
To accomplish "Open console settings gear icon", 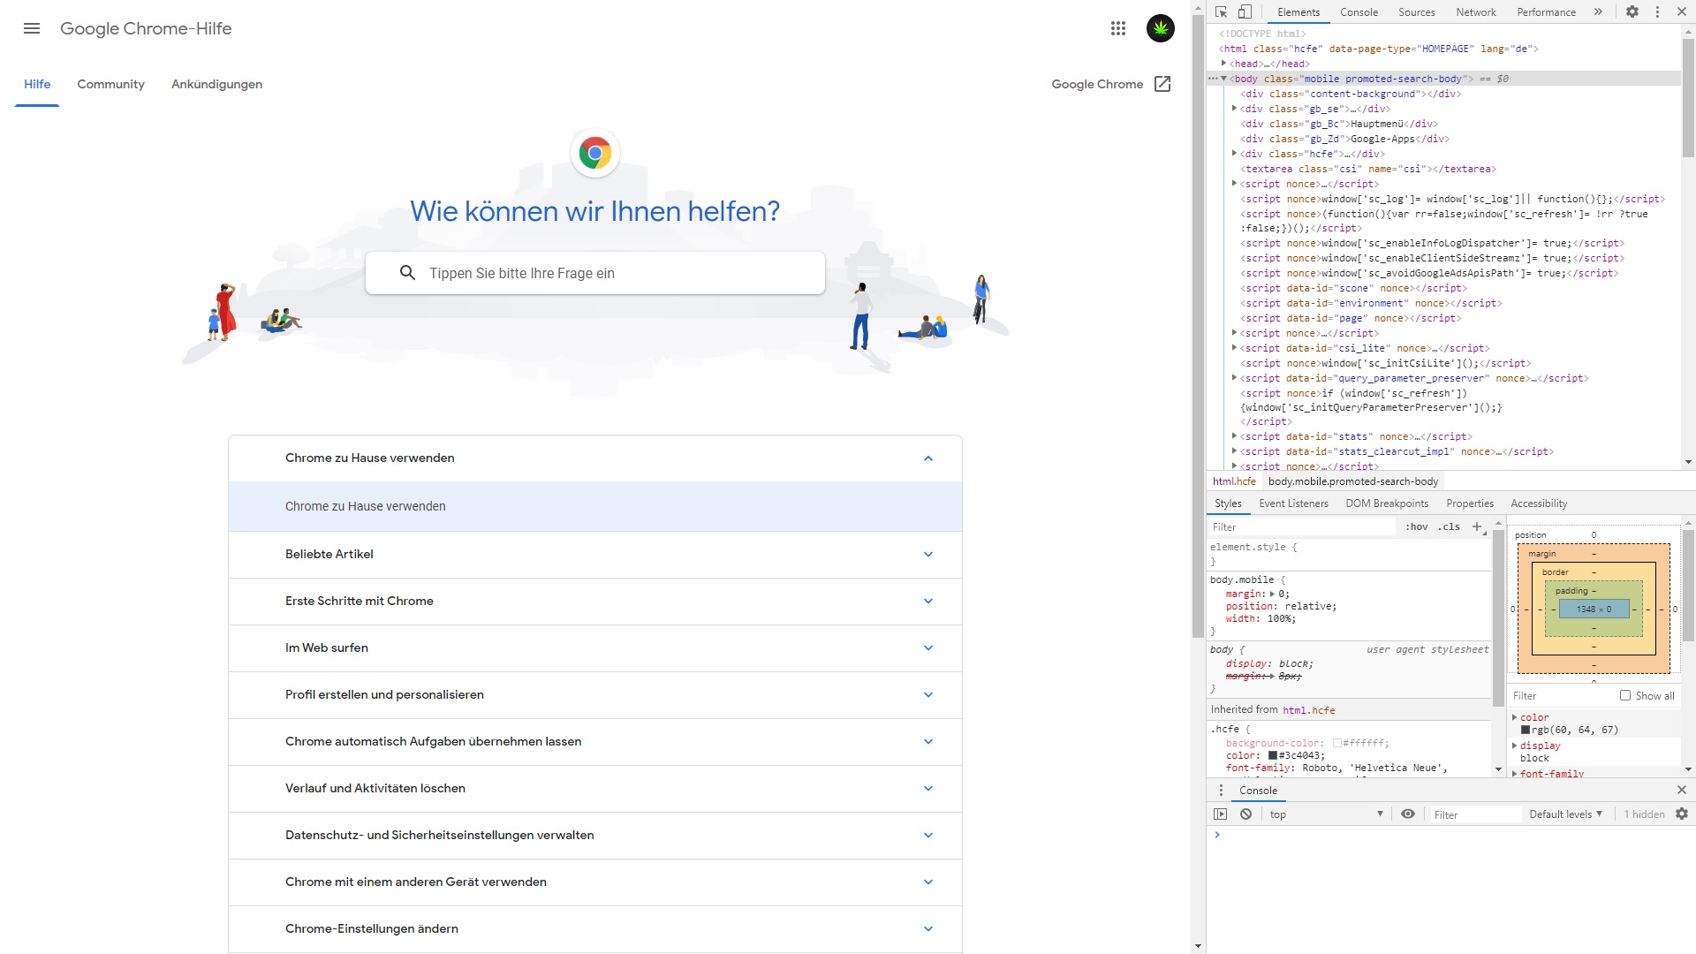I will [x=1682, y=814].
